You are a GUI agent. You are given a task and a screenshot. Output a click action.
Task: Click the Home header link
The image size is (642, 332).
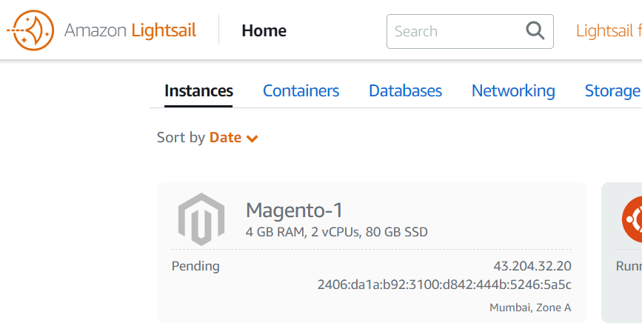pyautogui.click(x=264, y=31)
